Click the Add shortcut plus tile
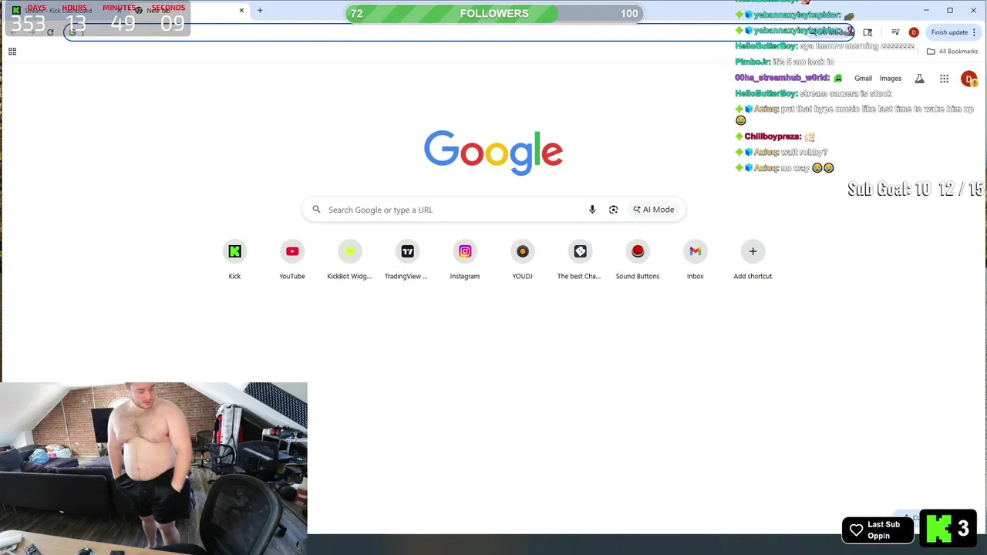Viewport: 987px width, 555px height. [753, 261]
